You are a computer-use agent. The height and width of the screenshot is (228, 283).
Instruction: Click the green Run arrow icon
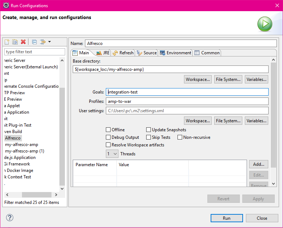(x=265, y=24)
